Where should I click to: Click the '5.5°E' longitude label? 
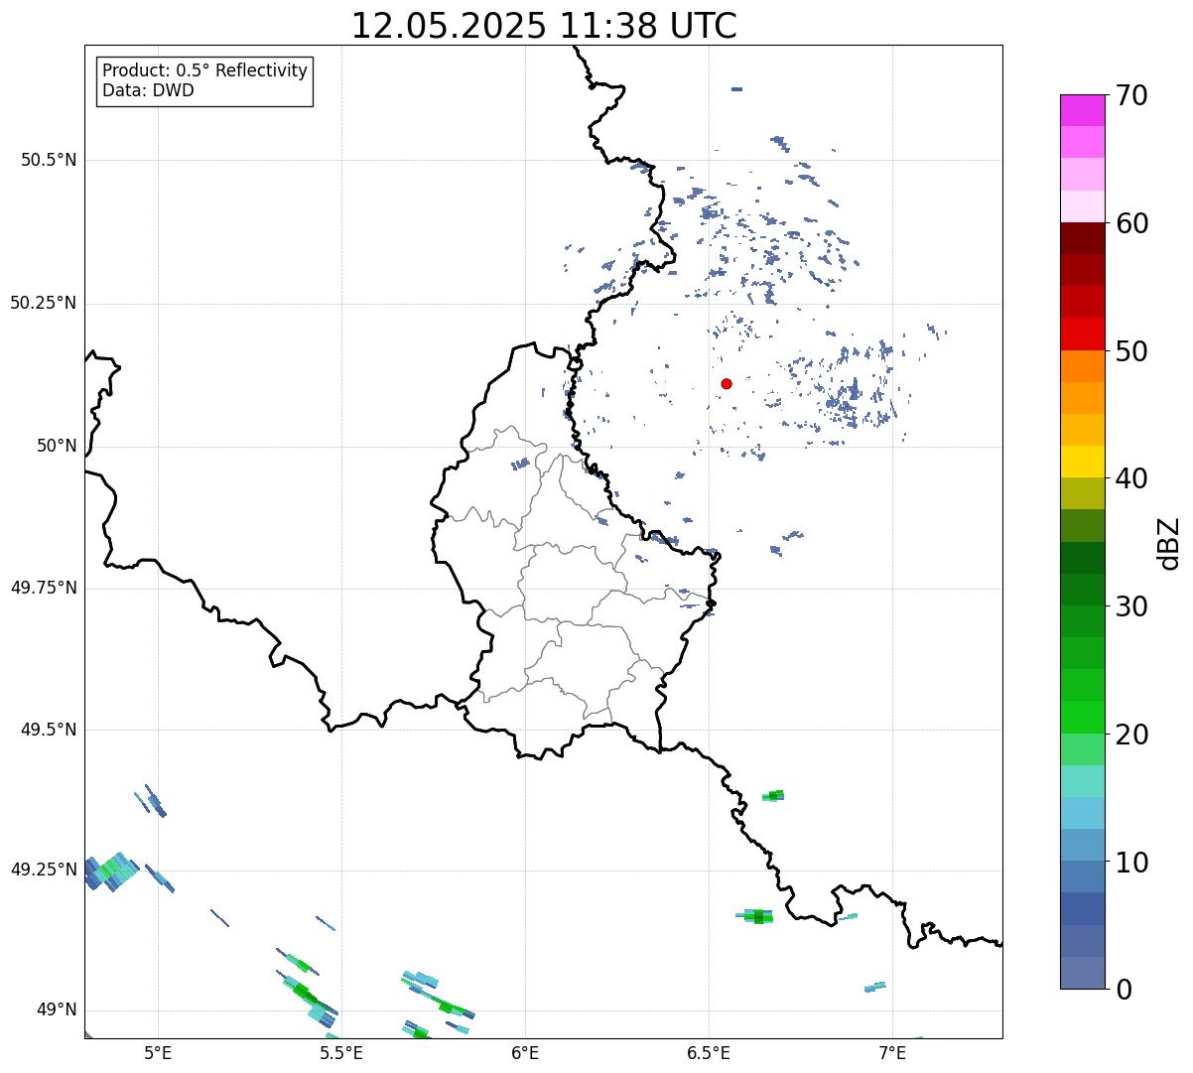[341, 1052]
